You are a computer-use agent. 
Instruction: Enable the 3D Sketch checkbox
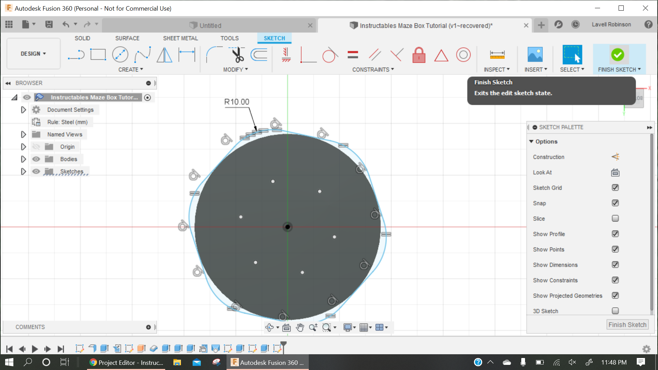pos(615,311)
